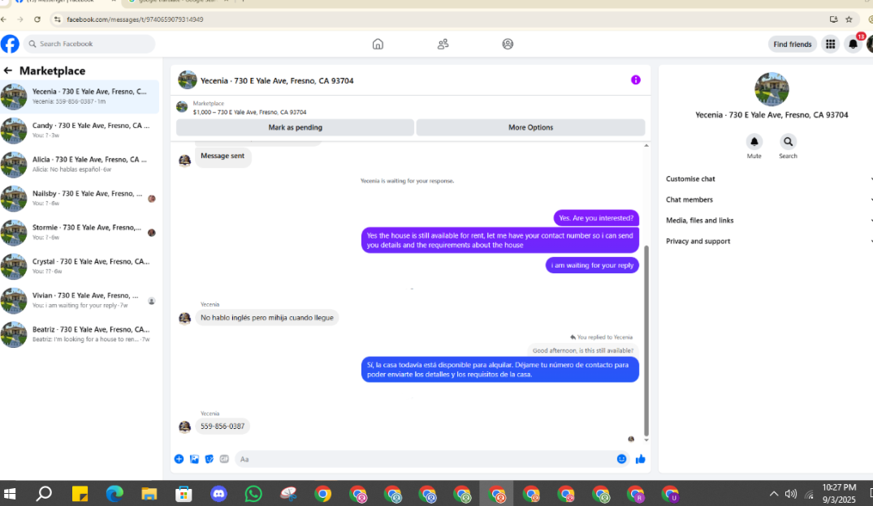Open Beatriz conversation in the list

coord(80,333)
